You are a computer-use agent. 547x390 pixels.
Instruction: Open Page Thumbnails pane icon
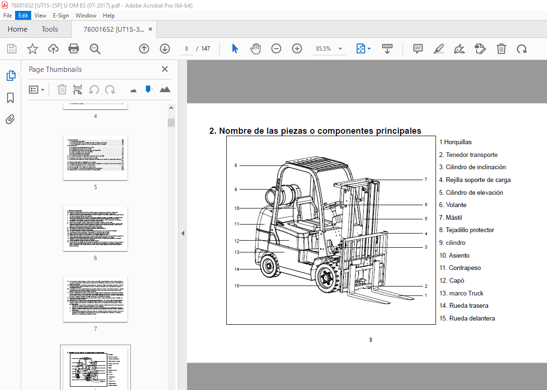[x=11, y=76]
